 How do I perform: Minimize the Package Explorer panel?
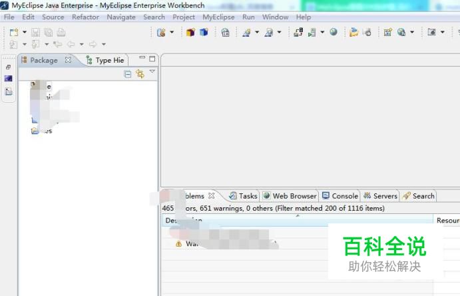coord(142,57)
